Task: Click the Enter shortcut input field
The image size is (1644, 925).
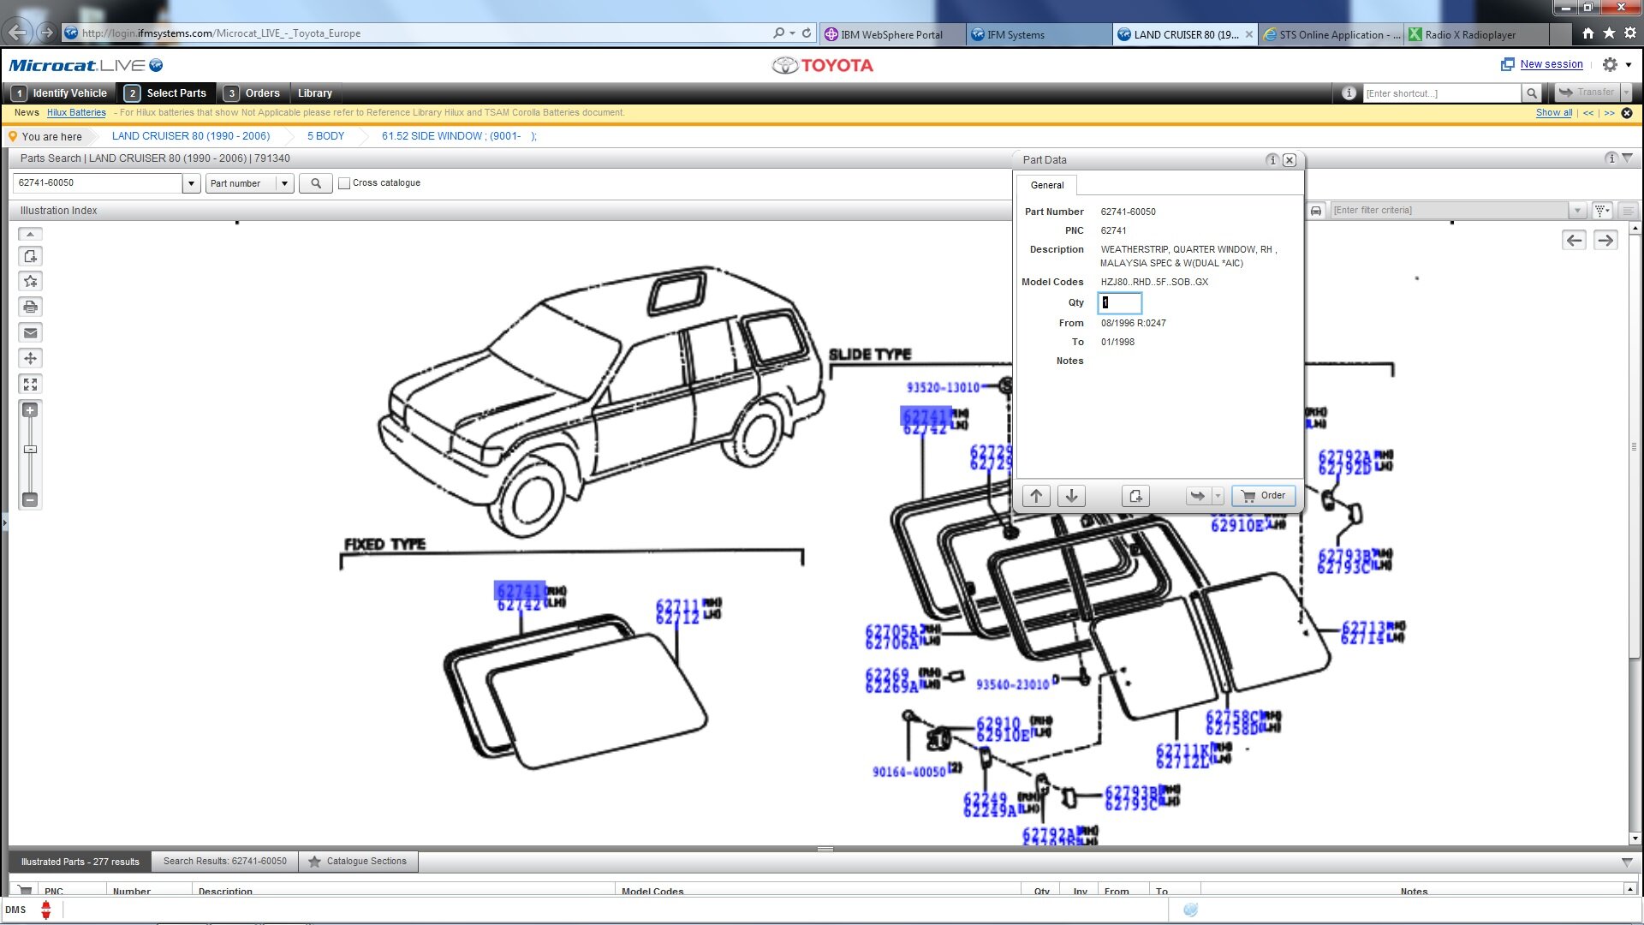Action: [1442, 93]
